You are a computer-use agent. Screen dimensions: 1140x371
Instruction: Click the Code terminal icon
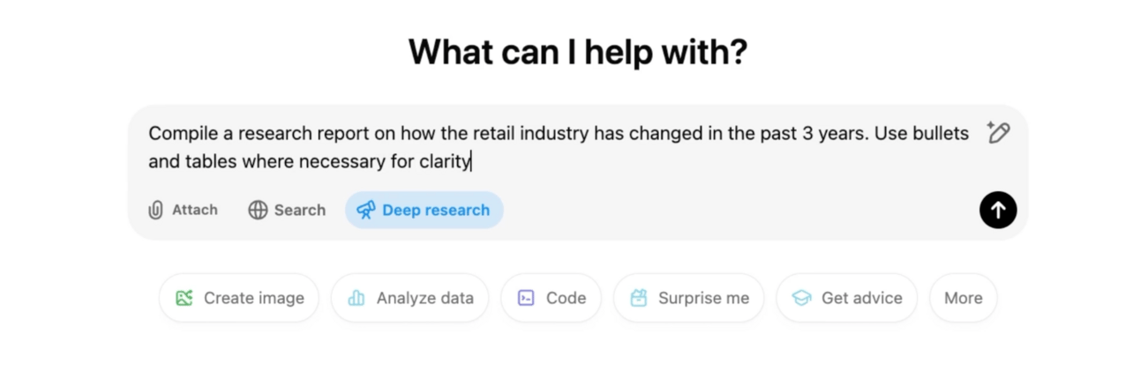[x=526, y=298]
